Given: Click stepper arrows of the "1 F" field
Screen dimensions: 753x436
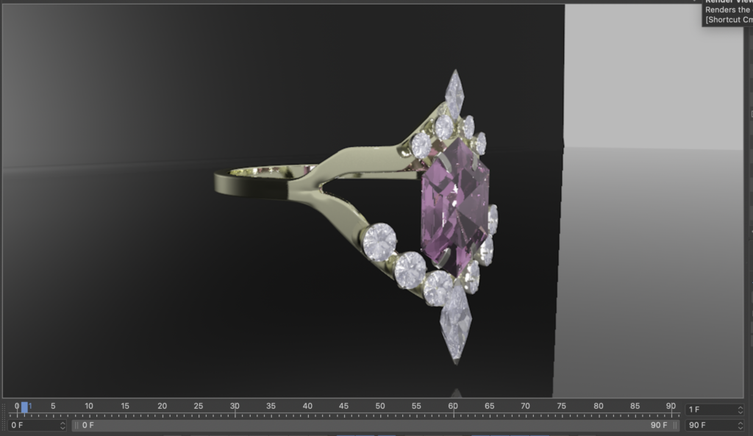Looking at the screenshot, I should point(739,410).
